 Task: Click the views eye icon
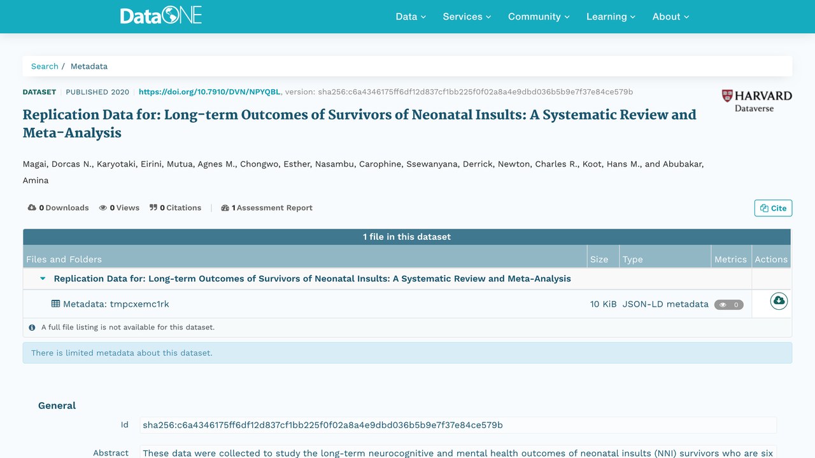pos(103,207)
